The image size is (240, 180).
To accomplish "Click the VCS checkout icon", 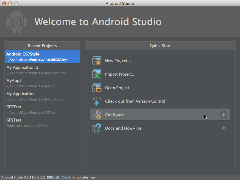I will [97, 101].
